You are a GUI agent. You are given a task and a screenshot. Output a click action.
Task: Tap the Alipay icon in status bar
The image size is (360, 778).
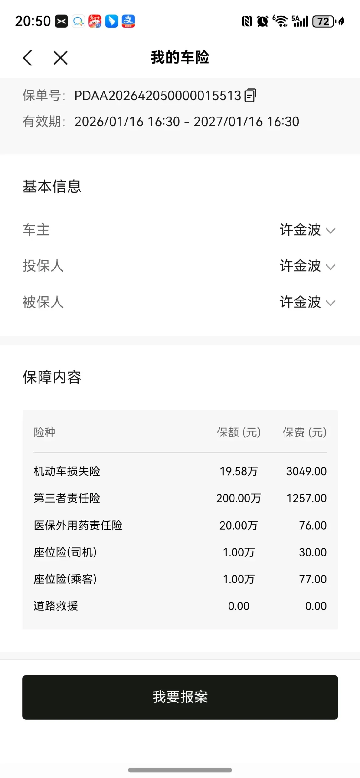pos(128,21)
